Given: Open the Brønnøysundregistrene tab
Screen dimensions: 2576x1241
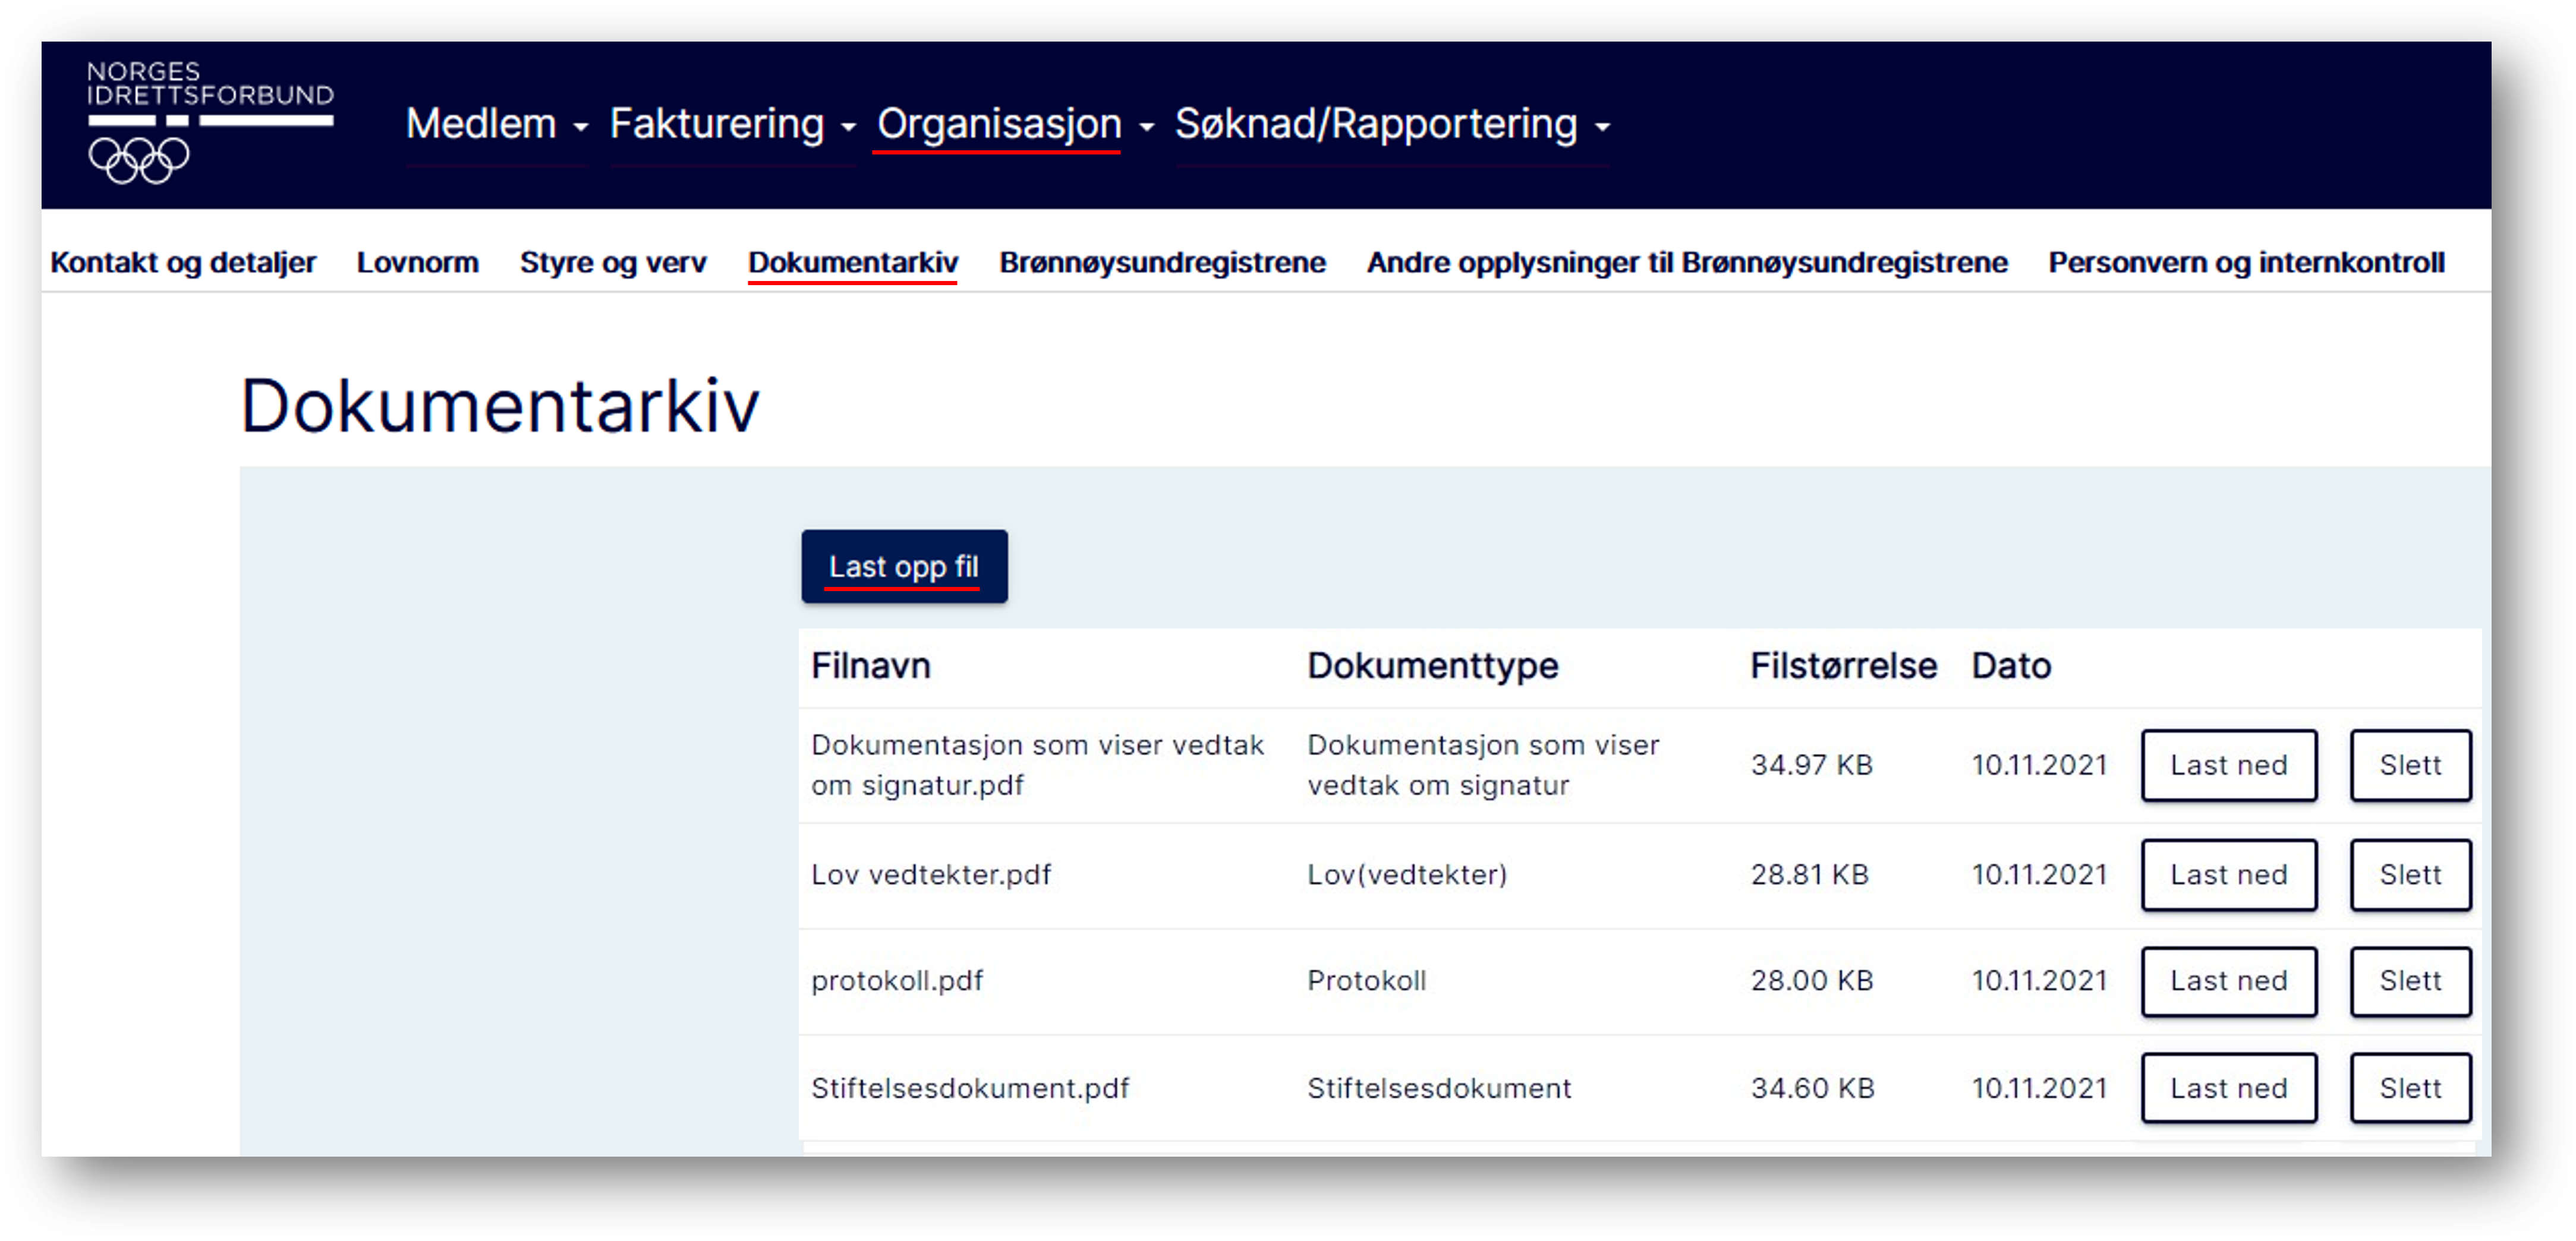Looking at the screenshot, I should pos(1162,262).
